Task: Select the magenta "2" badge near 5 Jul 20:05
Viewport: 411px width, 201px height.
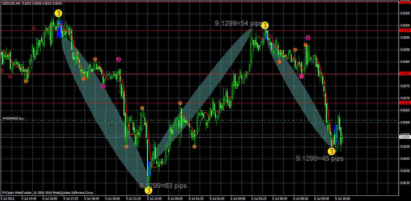Action: click(118, 59)
